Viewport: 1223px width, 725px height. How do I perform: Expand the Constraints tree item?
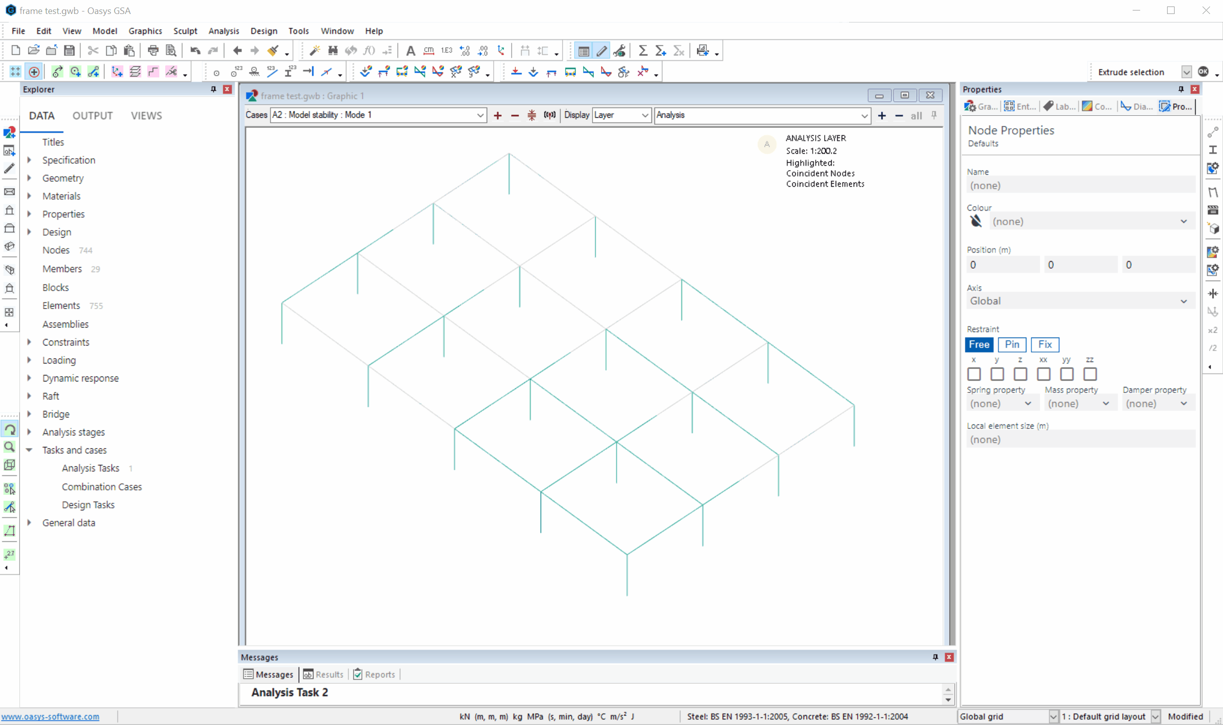point(30,342)
